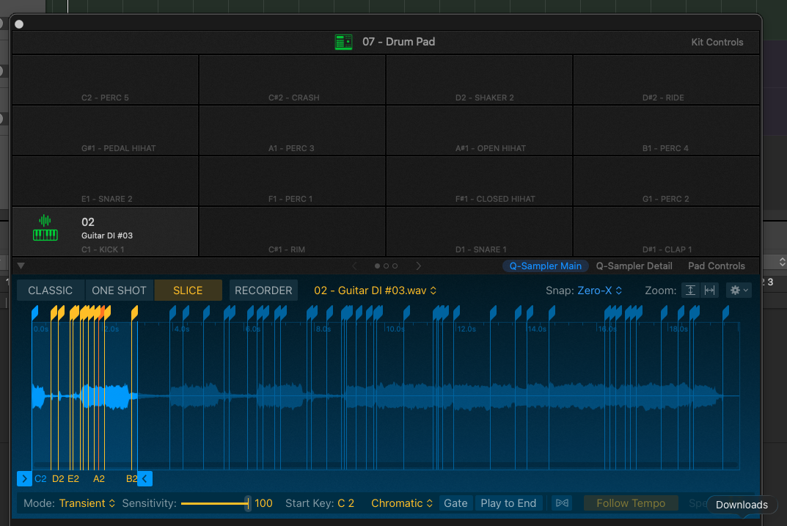Click the Sensitivity value 100
The image size is (787, 526).
[263, 503]
